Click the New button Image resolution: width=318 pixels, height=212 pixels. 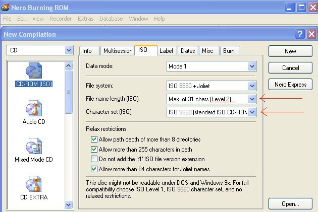(x=290, y=51)
